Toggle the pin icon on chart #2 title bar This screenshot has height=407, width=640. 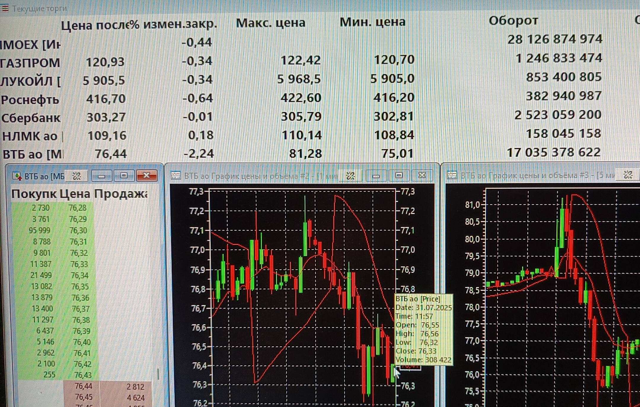[351, 176]
